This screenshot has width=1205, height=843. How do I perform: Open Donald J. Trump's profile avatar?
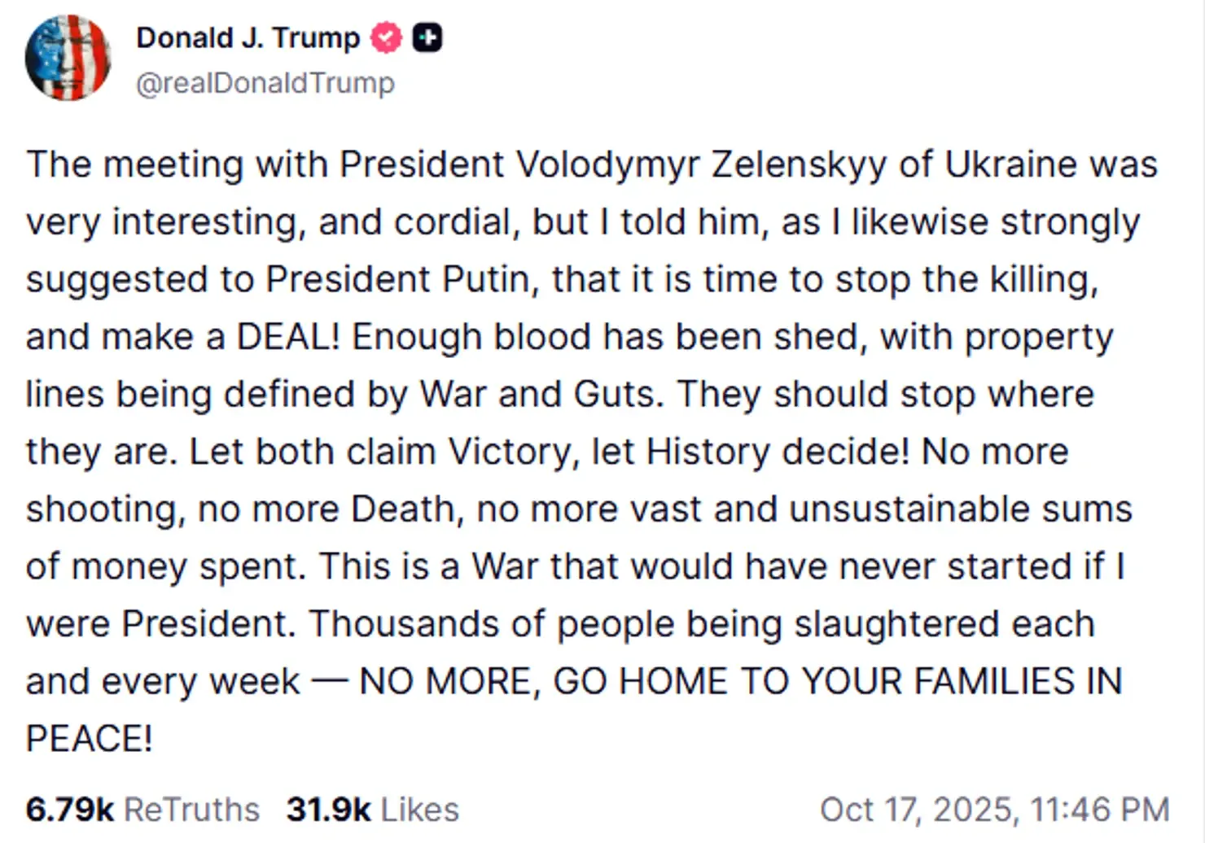[x=68, y=58]
